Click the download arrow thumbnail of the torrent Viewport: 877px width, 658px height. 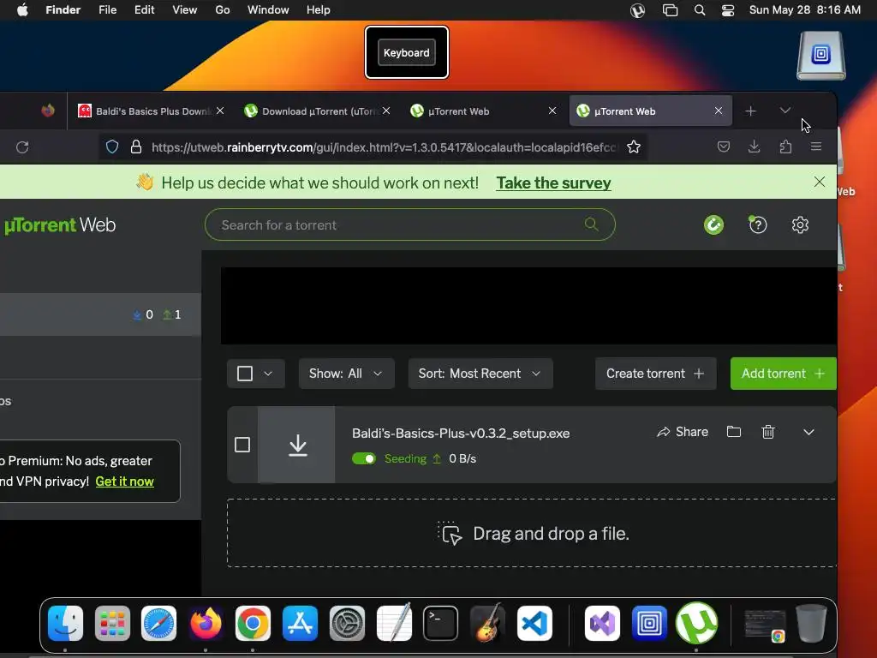(x=297, y=445)
